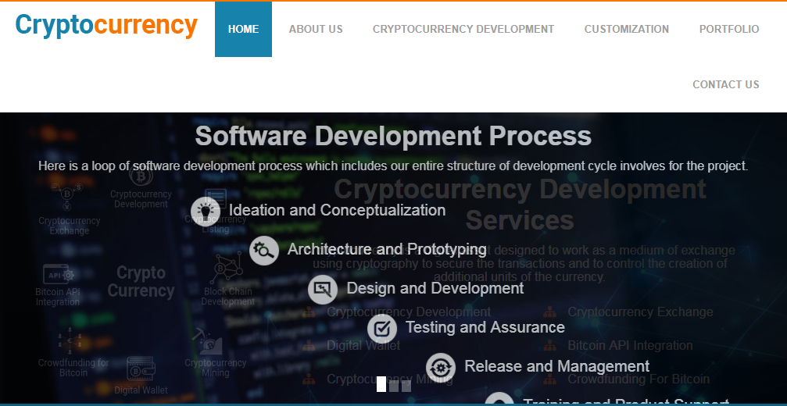Open the faded Cryptocurrency Exchange link
This screenshot has height=406, width=787.
[640, 312]
